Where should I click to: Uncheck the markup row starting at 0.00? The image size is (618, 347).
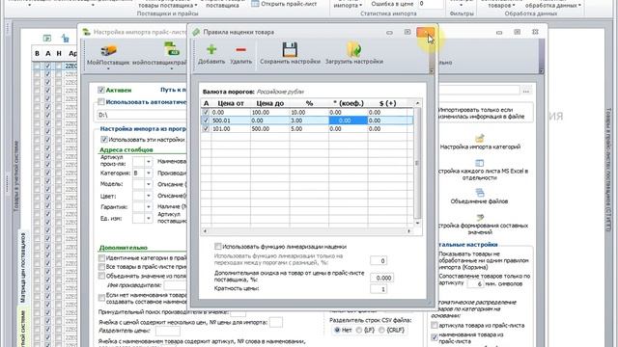pos(206,112)
